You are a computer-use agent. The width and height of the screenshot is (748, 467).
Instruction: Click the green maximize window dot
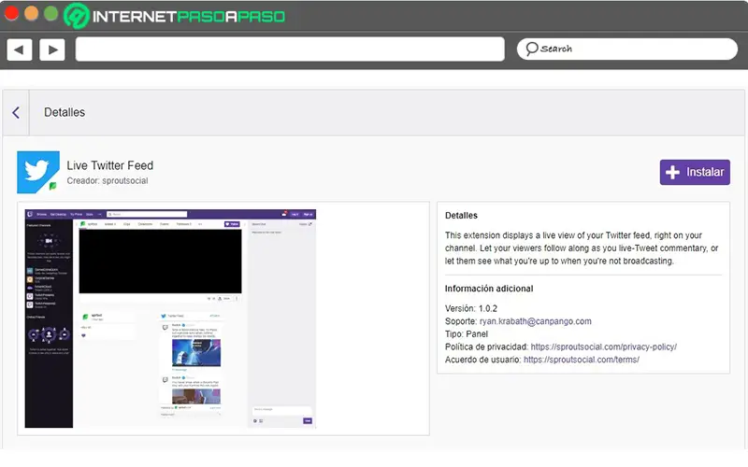point(50,13)
